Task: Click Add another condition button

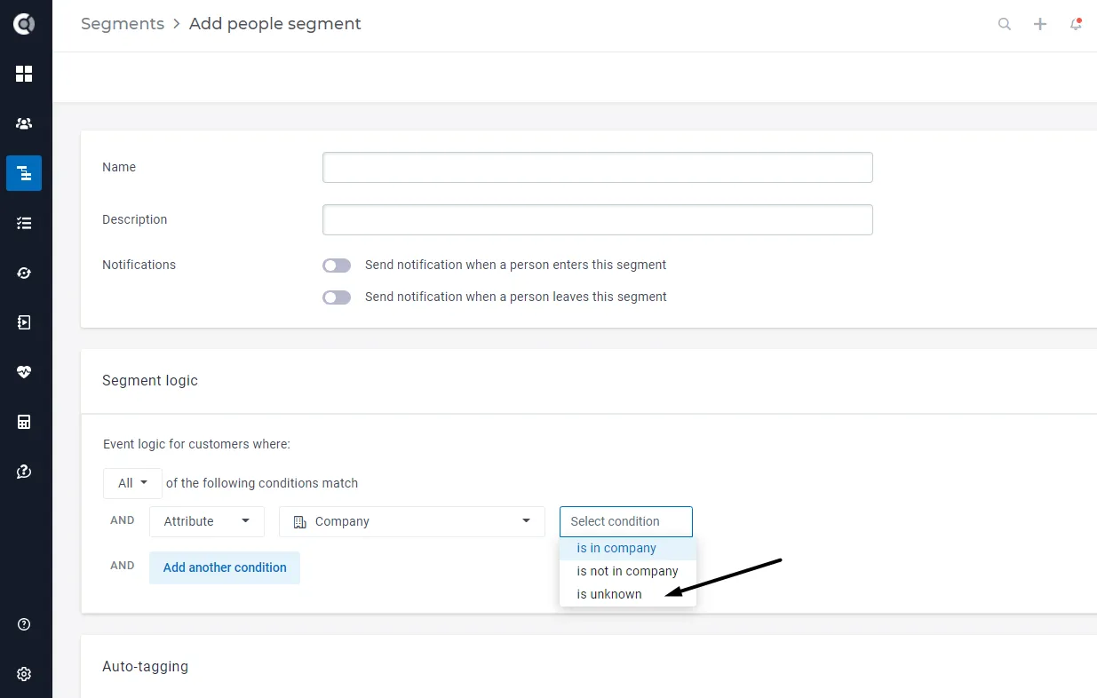Action: coord(225,567)
